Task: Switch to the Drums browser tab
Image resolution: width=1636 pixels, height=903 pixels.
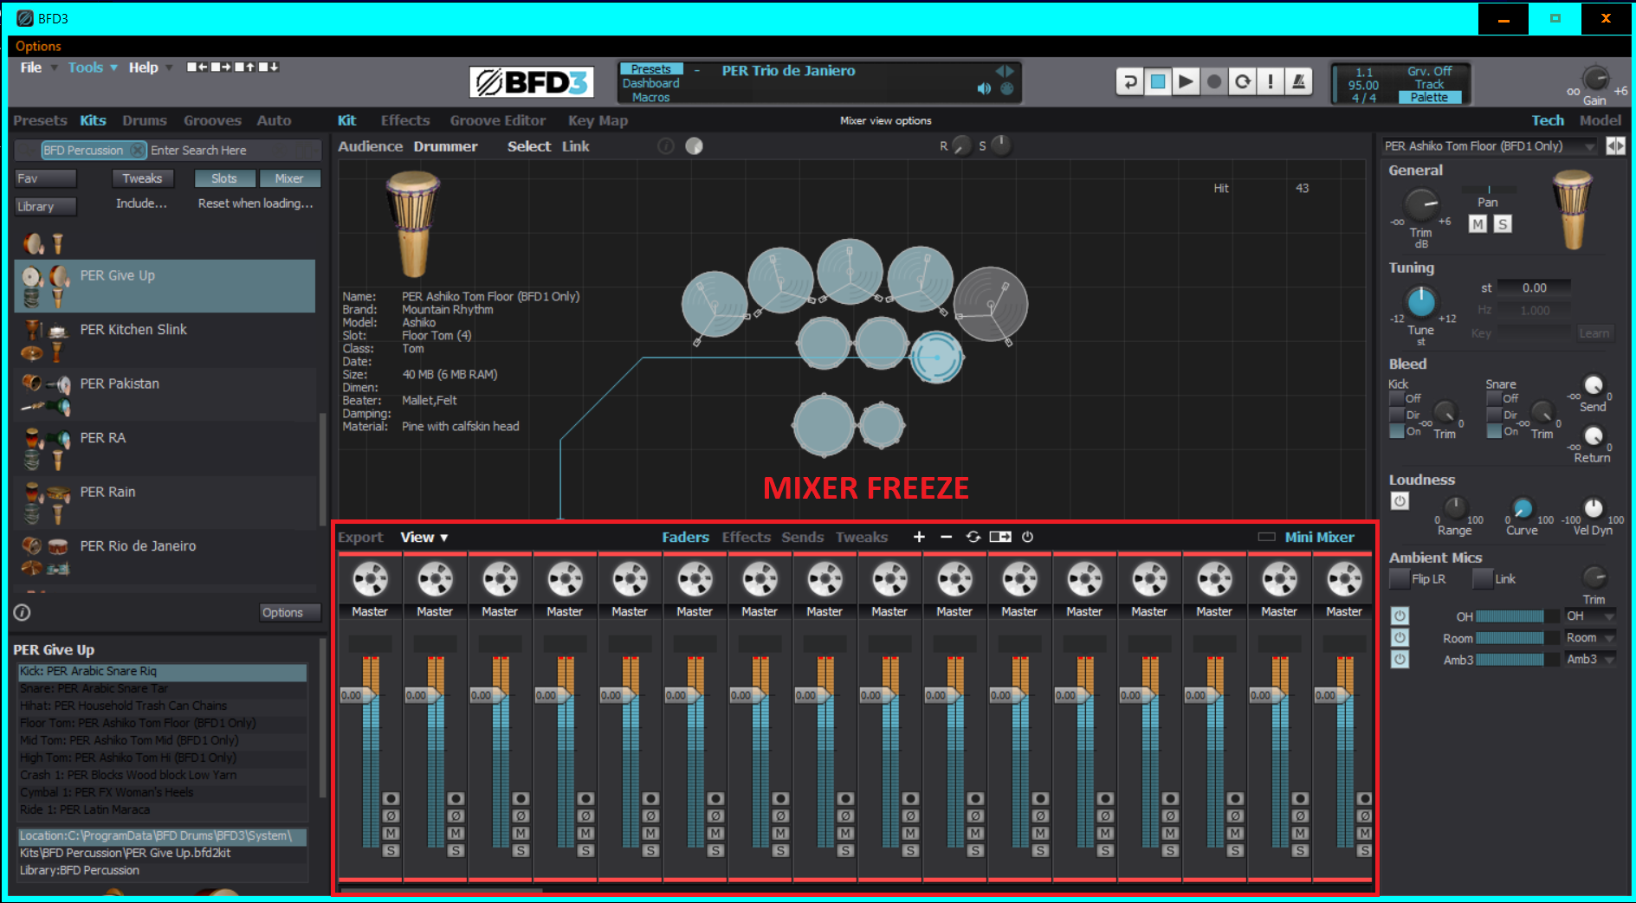Action: click(145, 120)
